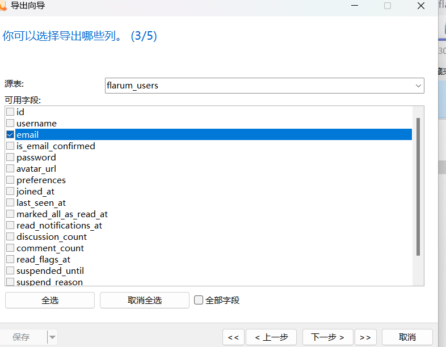
Task: Select the comment_count row text
Action: [x=50, y=248]
